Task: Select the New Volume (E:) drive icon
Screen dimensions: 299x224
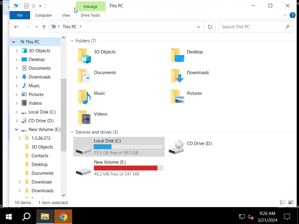Action: click(x=83, y=172)
